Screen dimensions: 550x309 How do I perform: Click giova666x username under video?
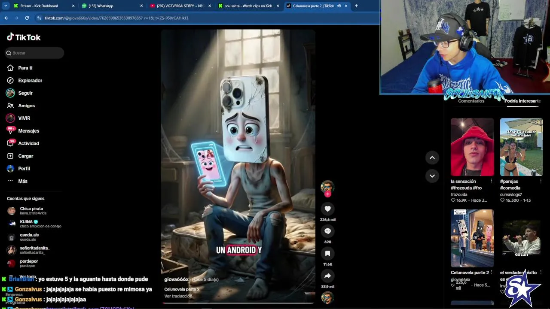click(176, 279)
